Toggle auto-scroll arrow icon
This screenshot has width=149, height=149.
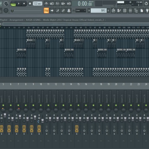52,10
